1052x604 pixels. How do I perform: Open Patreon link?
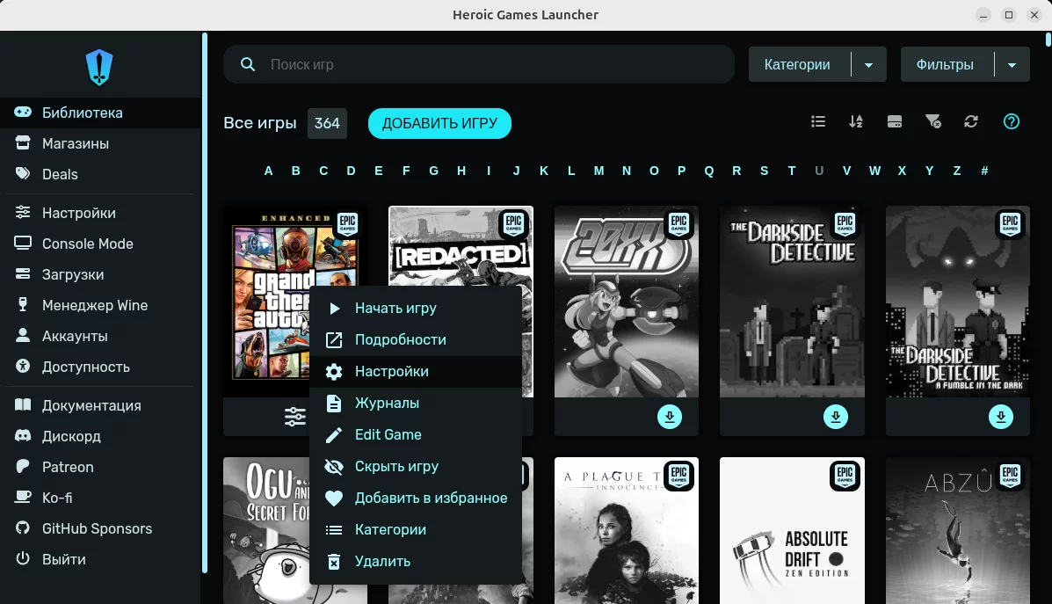tap(100, 467)
